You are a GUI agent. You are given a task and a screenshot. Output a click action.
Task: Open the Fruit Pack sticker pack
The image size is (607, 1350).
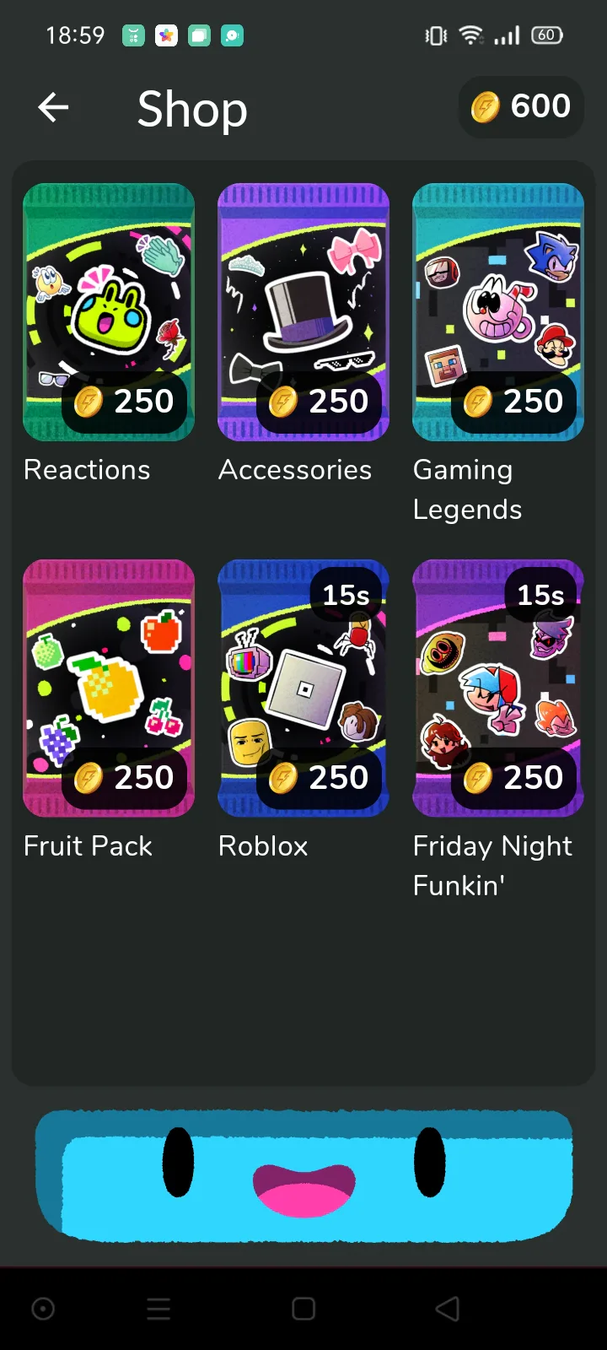click(109, 688)
